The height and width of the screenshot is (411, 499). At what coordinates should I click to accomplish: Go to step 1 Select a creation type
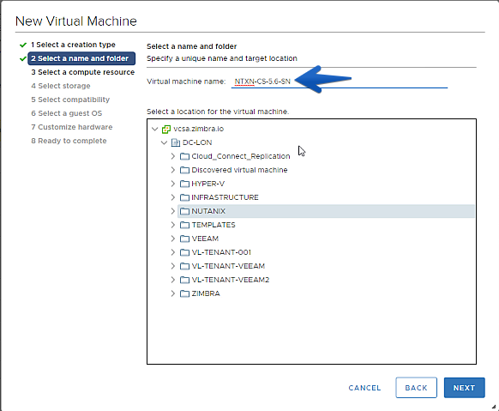(73, 45)
